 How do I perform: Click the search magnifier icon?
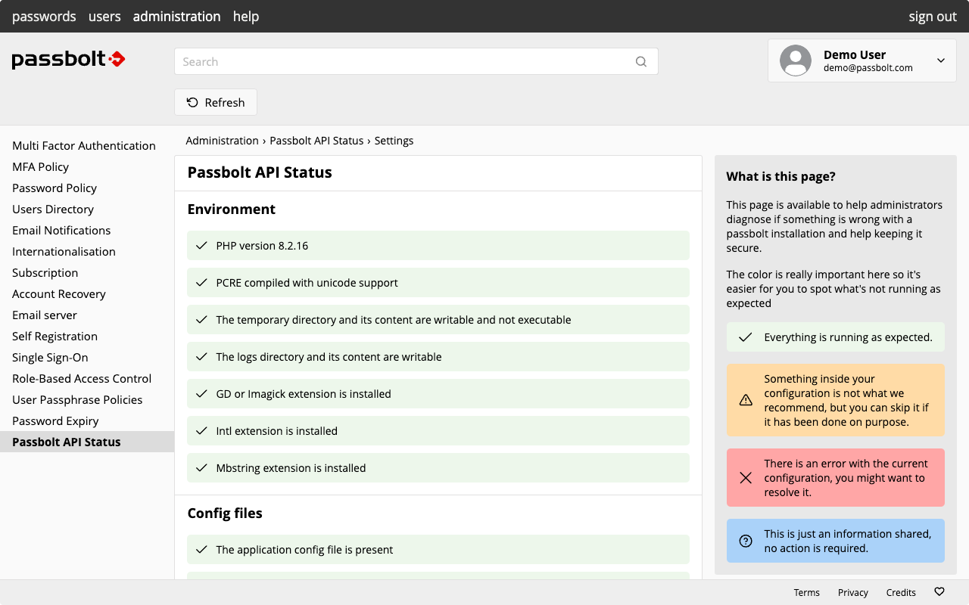coord(640,61)
